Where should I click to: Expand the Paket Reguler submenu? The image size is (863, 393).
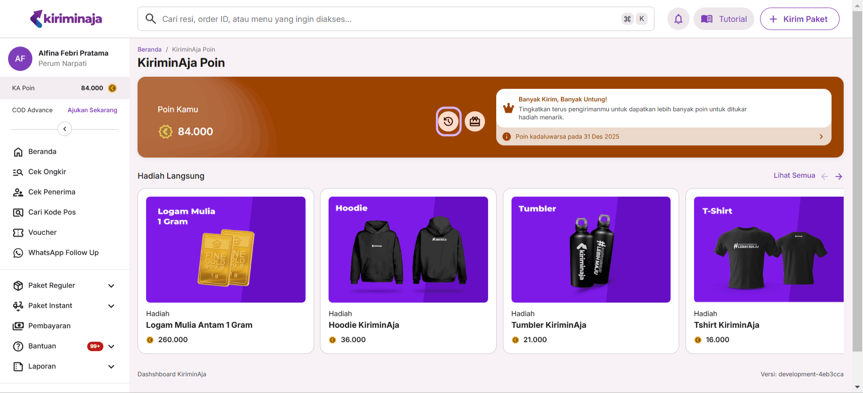pos(111,286)
